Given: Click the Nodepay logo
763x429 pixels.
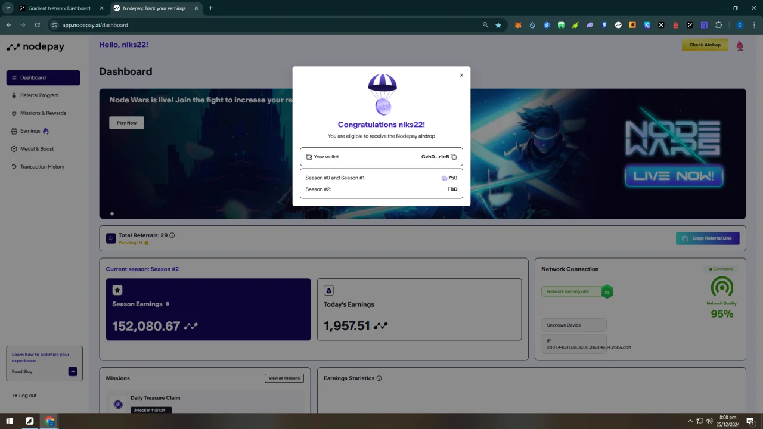Looking at the screenshot, I should pos(35,47).
